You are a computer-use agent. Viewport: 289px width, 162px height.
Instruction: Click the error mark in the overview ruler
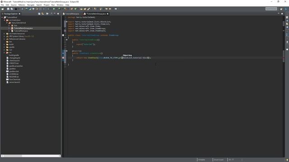[x=284, y=58]
